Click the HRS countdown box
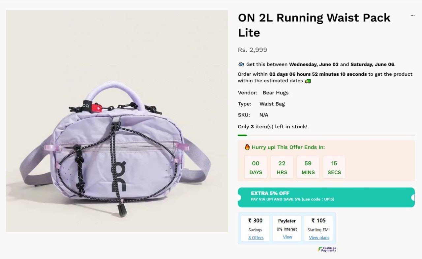The height and width of the screenshot is (259, 422). (x=282, y=167)
